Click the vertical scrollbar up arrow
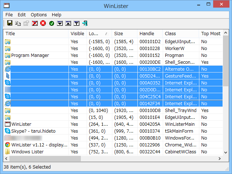 point(225,33)
